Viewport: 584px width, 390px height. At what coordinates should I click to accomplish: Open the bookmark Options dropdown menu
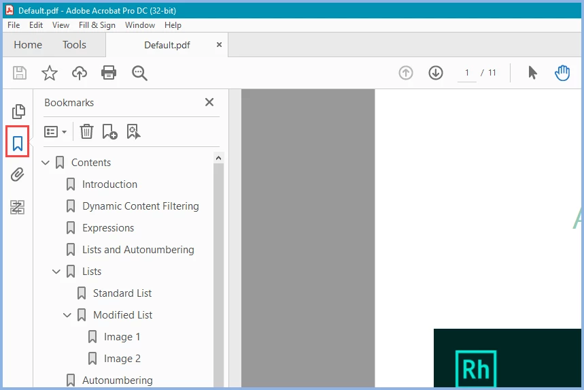click(x=56, y=131)
